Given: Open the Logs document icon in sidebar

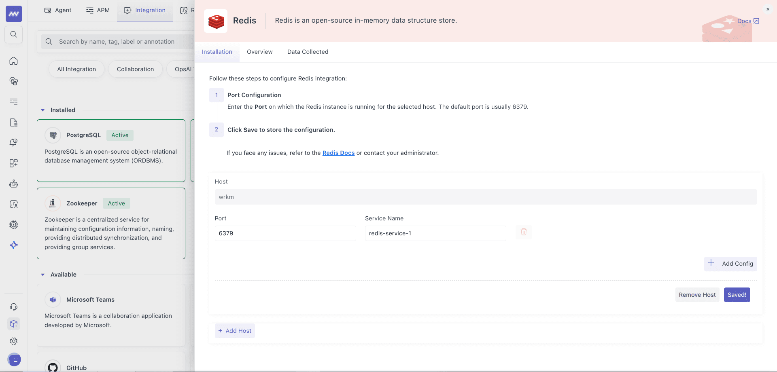Looking at the screenshot, I should tap(14, 122).
